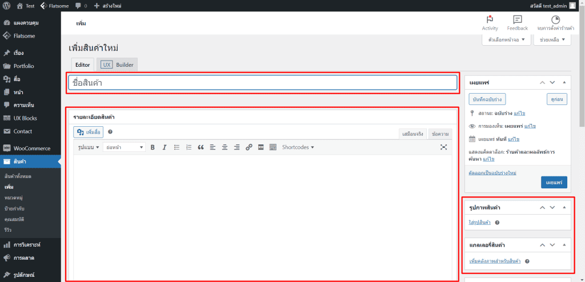Collapse the แกลเลอรี่สินค้า panel
Image resolution: width=585 pixels, height=282 pixels.
(564, 245)
